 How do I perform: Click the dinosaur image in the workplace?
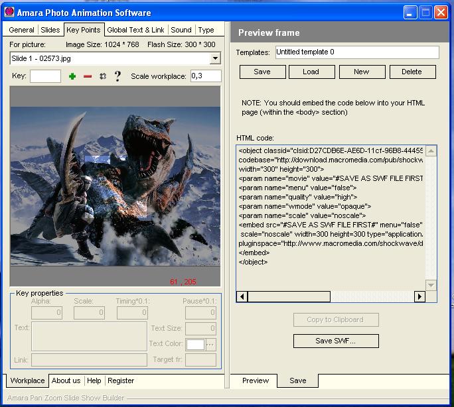click(115, 186)
